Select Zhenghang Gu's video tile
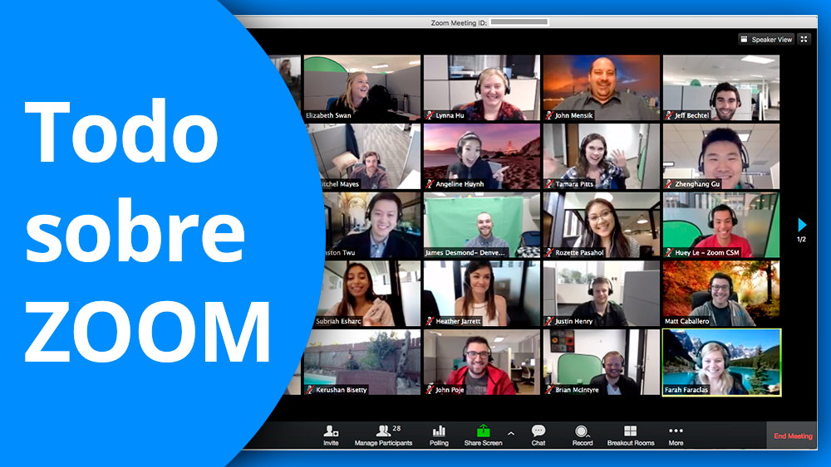This screenshot has width=831, height=467. (721, 157)
